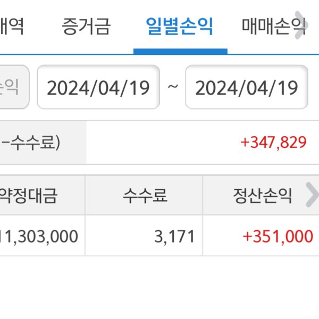Image resolution: width=319 pixels, height=319 pixels.
Task: Click the blue underline beneath 일별손익
Action: pos(180,52)
